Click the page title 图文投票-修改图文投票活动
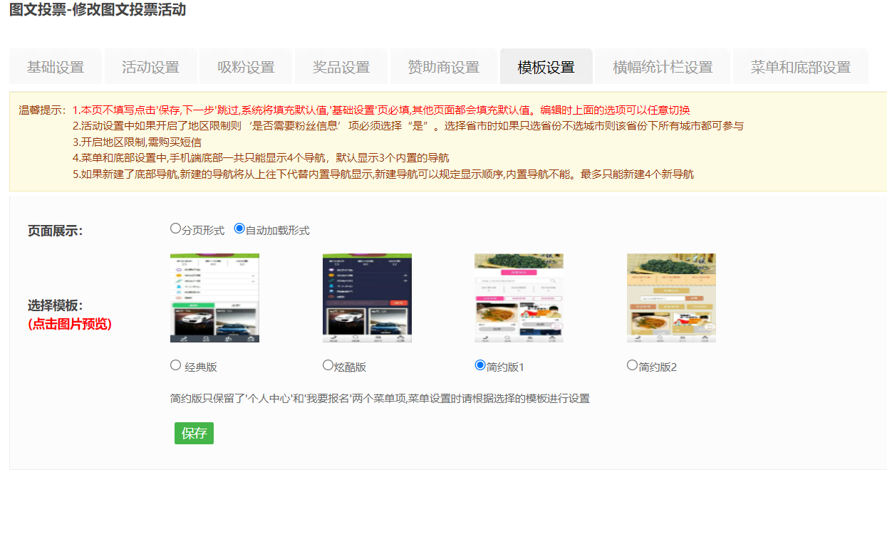The image size is (887, 534). (98, 10)
